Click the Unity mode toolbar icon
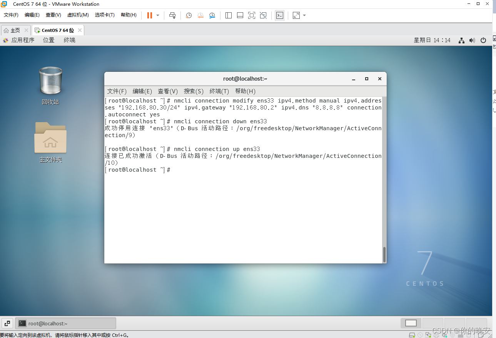Screen dimensions: 496x338 (x=263, y=15)
